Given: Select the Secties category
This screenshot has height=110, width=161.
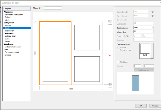Looking at the screenshot, I should (x=17, y=28).
